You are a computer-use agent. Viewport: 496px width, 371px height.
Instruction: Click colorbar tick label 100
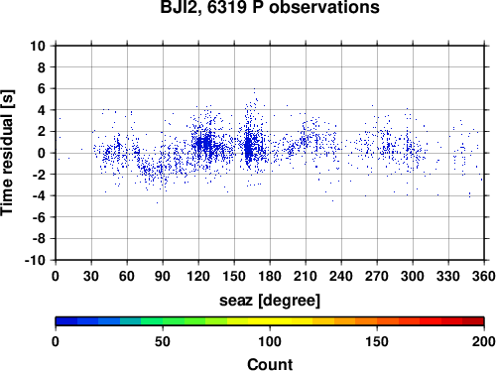click(x=270, y=341)
